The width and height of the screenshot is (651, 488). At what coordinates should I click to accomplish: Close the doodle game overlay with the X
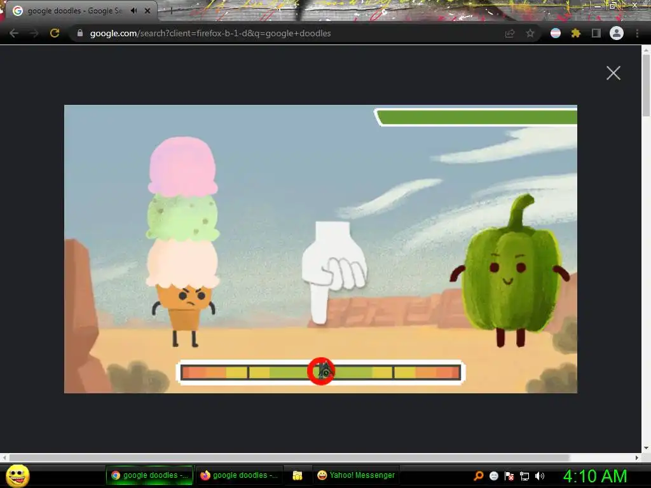[x=613, y=73]
